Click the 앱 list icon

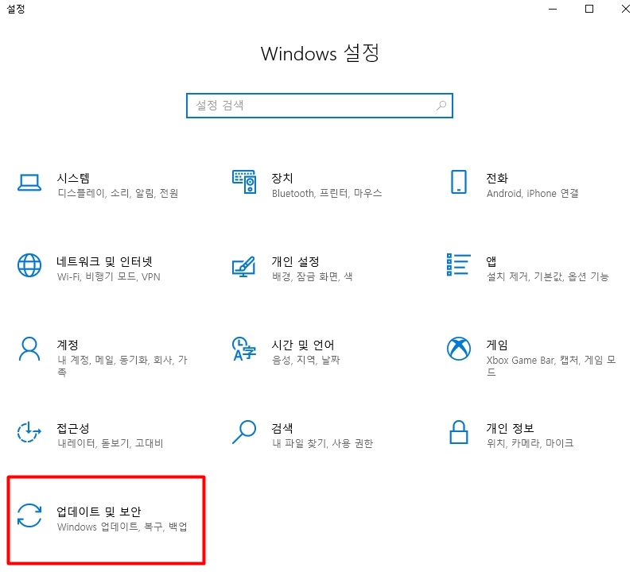pos(459,264)
